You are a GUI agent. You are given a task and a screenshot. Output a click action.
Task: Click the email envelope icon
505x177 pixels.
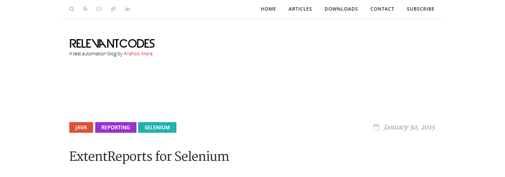point(99,9)
